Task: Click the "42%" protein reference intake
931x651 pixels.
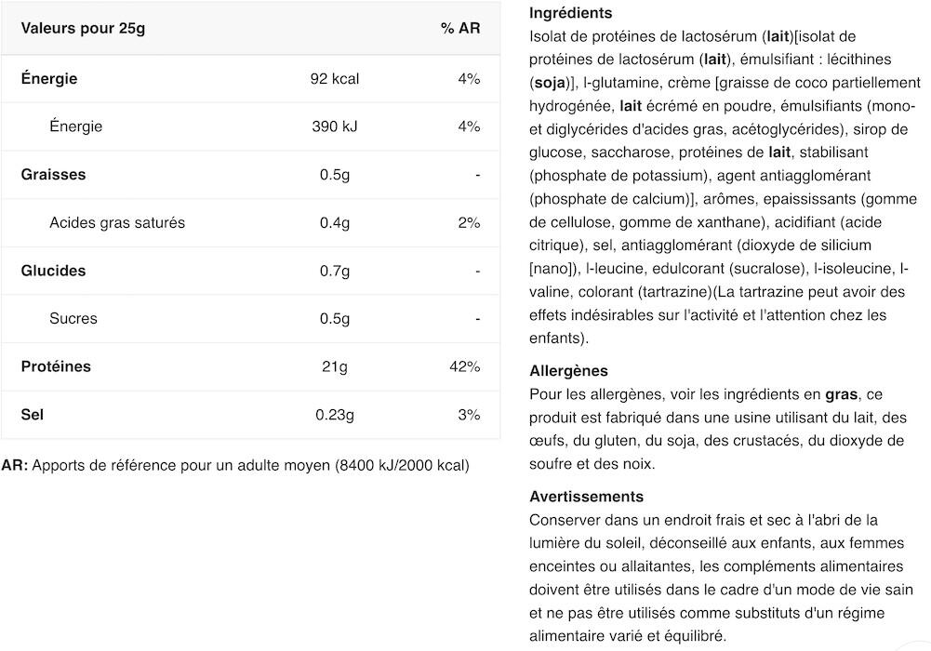Action: (464, 366)
